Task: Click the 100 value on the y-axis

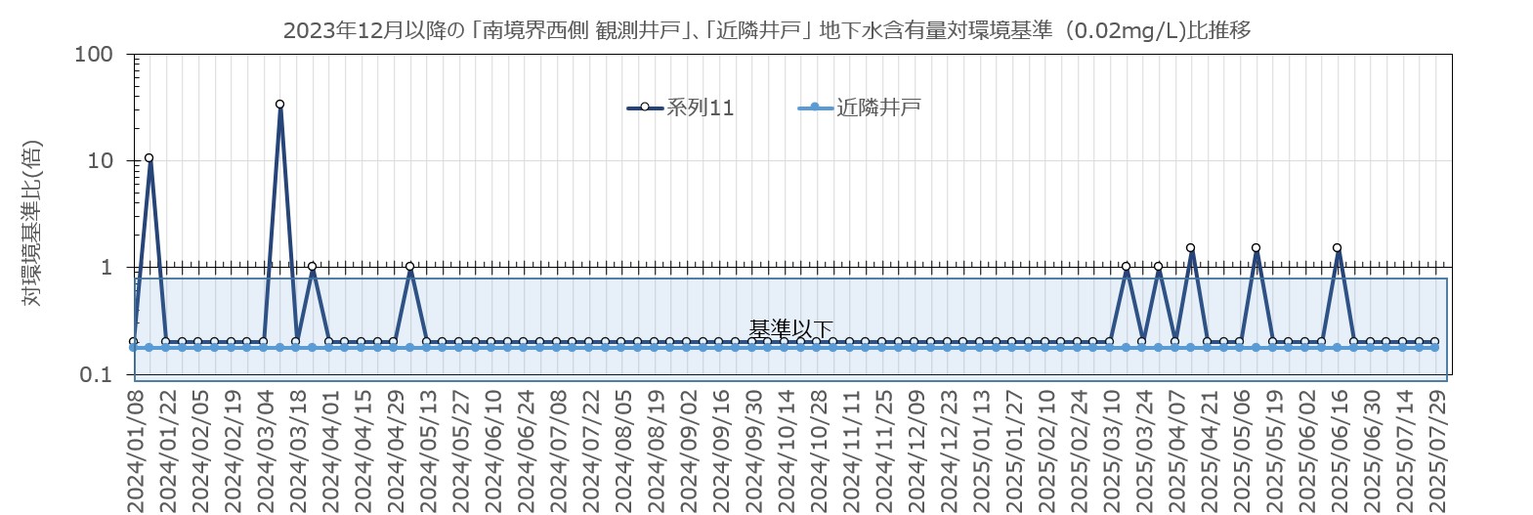Action: coord(94,54)
